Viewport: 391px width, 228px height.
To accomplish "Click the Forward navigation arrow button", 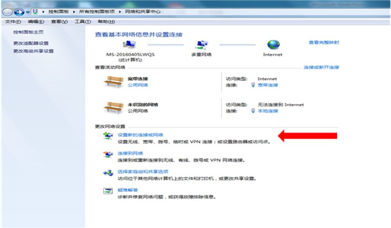I will point(19,12).
